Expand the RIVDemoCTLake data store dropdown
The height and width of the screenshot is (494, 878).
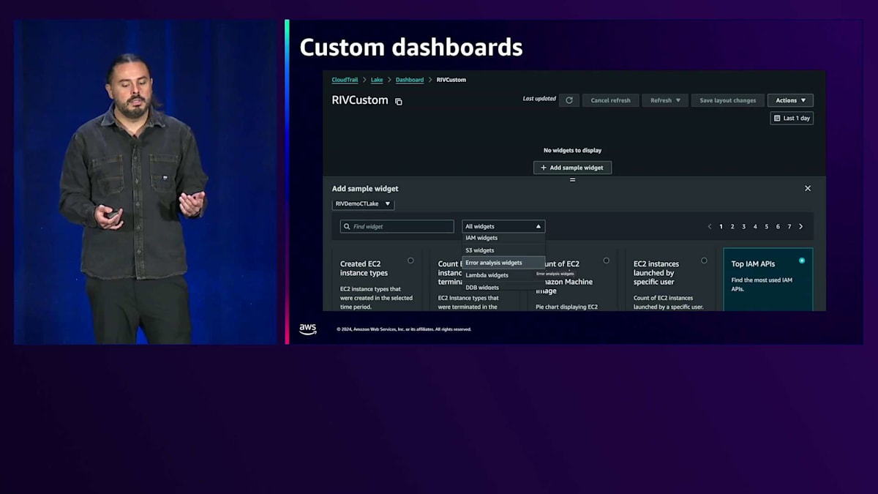364,204
